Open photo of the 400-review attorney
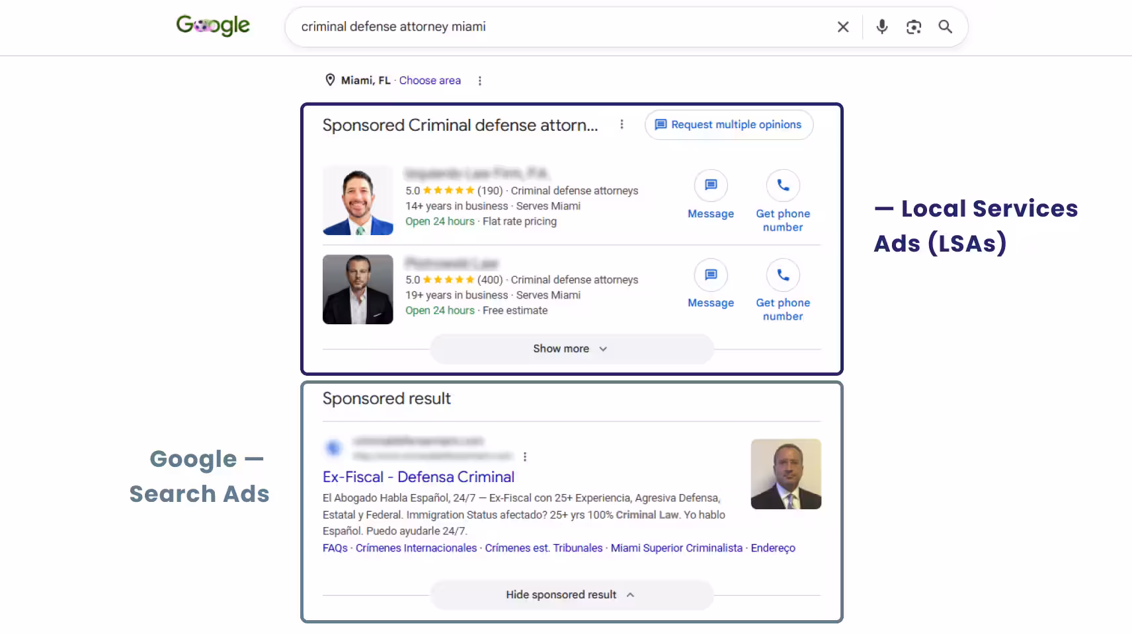 (x=358, y=289)
